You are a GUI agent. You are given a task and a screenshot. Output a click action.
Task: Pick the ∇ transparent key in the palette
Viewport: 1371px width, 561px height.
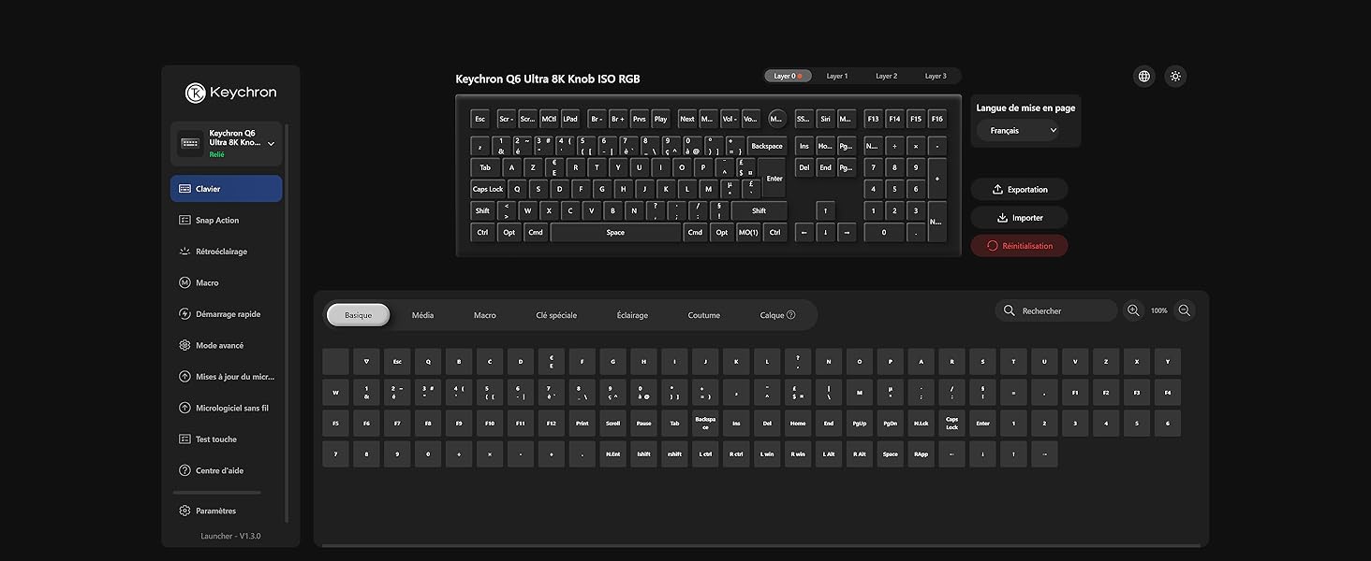tap(366, 362)
